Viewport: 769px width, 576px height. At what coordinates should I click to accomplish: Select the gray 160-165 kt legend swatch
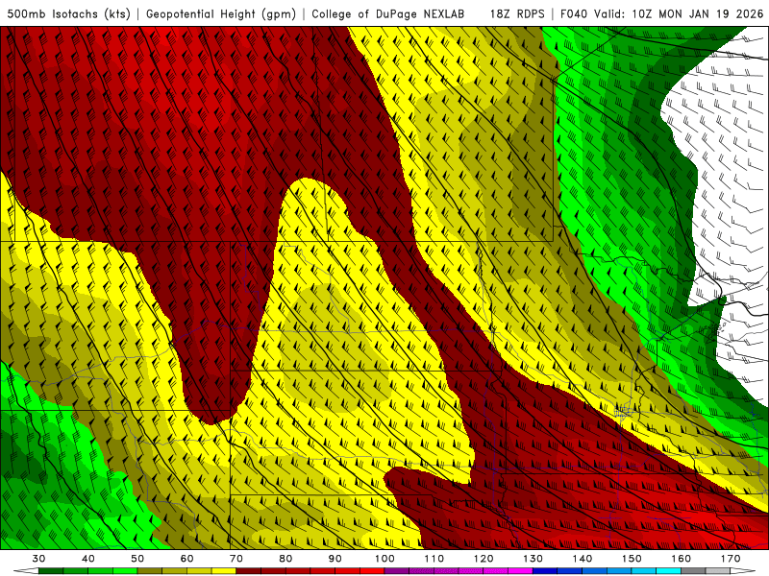coord(693,571)
